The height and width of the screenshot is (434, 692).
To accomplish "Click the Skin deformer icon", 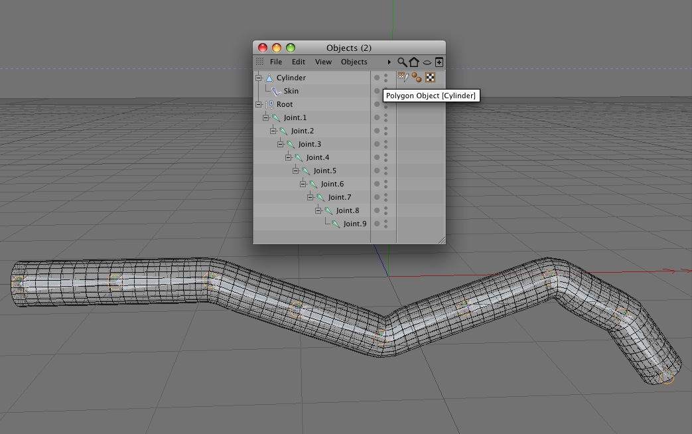I will 276,91.
